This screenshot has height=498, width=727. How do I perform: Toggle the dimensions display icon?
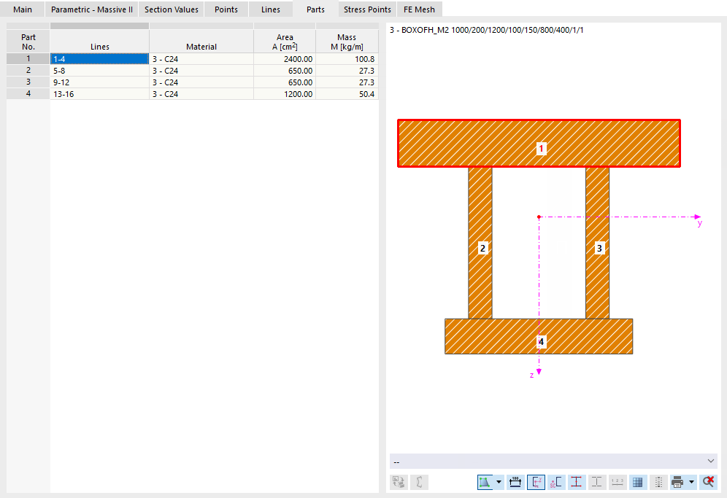pos(515,482)
